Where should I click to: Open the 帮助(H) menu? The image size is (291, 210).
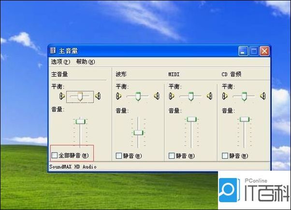tap(86, 62)
